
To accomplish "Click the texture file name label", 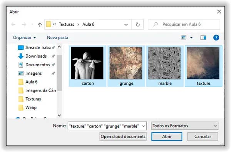I will tap(204, 84).
